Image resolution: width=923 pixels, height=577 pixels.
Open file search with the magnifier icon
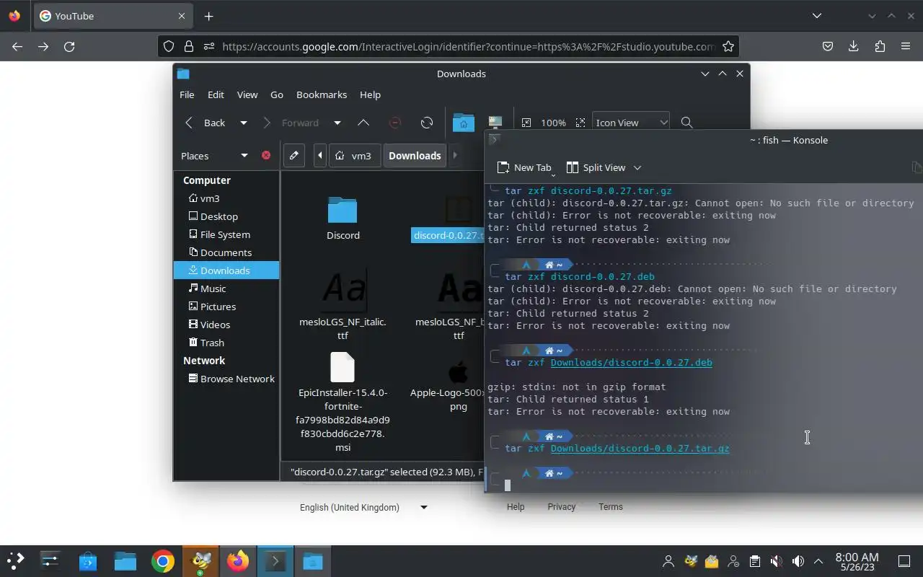(686, 123)
